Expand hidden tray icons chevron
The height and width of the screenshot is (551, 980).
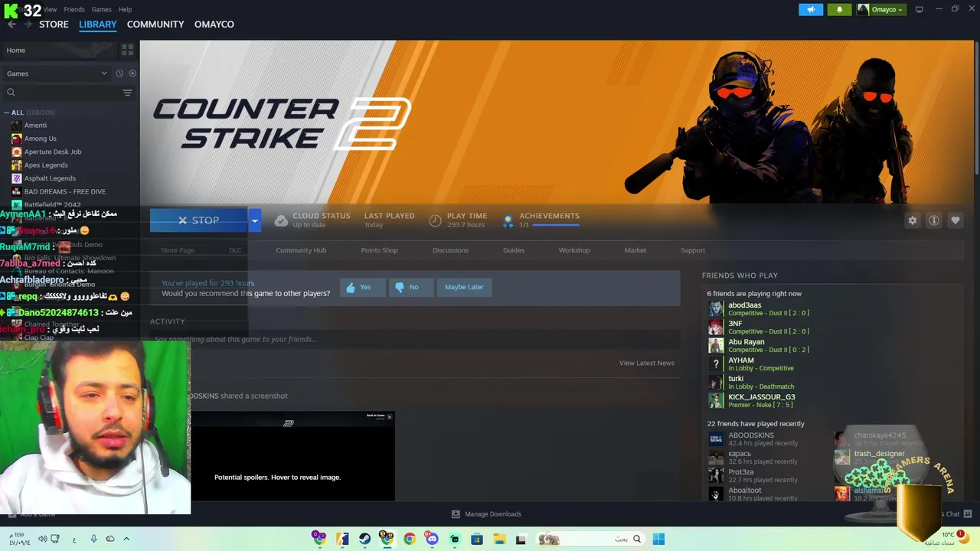point(126,539)
